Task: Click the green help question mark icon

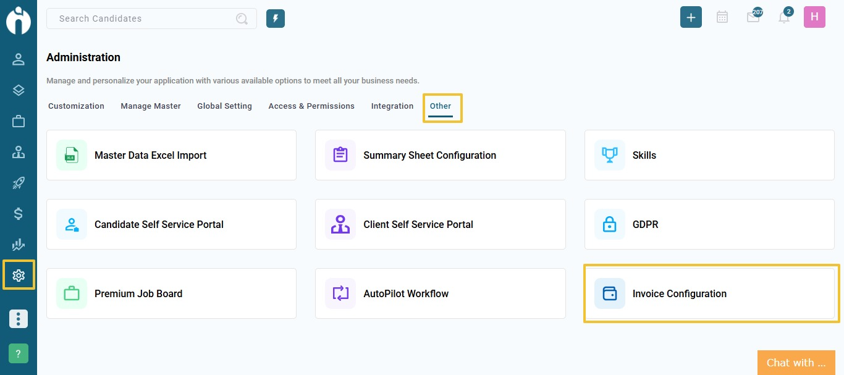Action: [19, 353]
